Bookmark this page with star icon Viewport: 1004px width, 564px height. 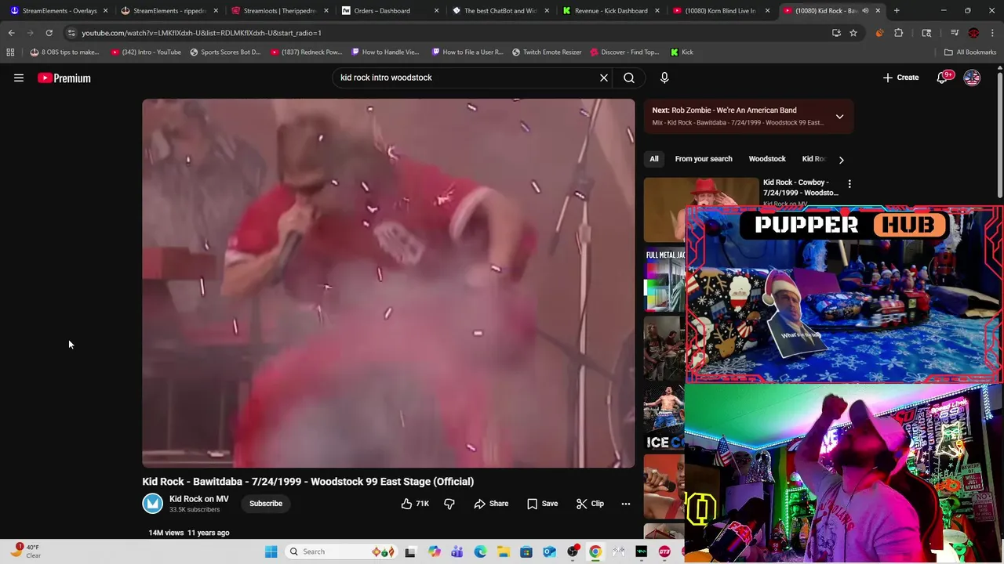(853, 33)
